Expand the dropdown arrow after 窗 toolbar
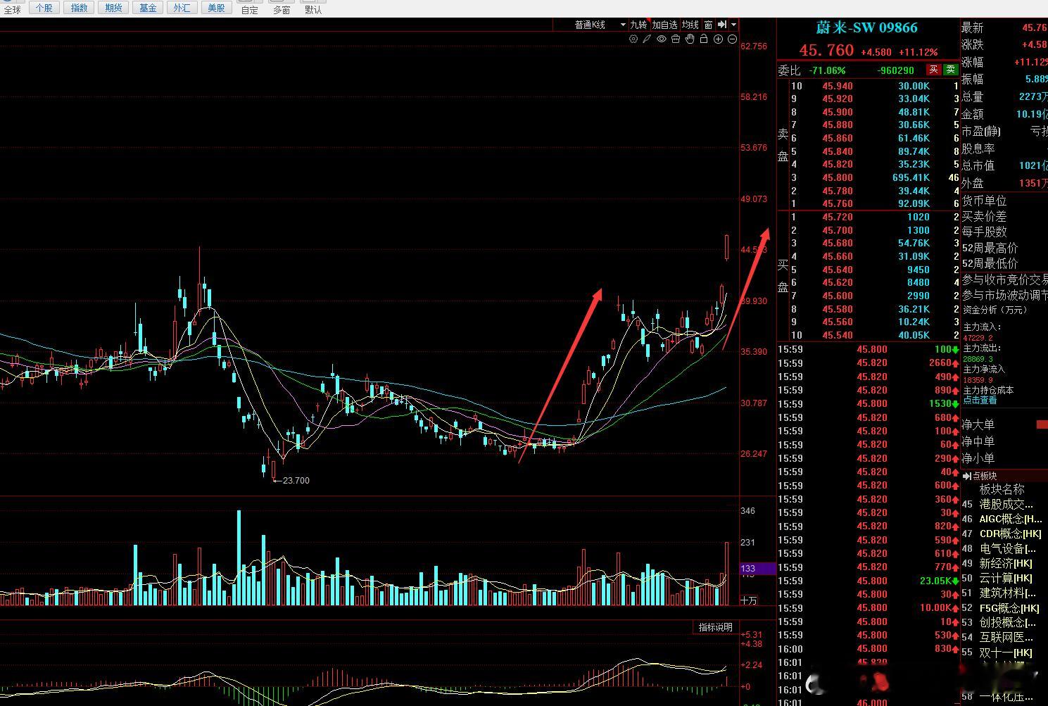The width and height of the screenshot is (1048, 706). click(733, 25)
